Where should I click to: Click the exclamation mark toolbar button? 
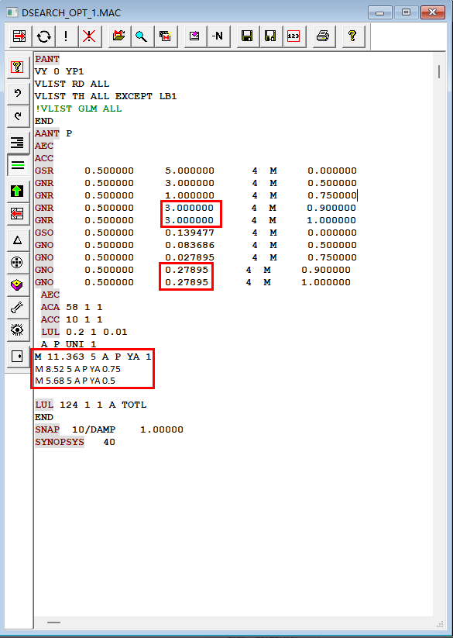click(x=67, y=36)
